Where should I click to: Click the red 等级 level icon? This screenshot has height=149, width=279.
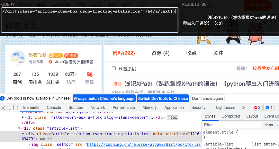coord(89,74)
